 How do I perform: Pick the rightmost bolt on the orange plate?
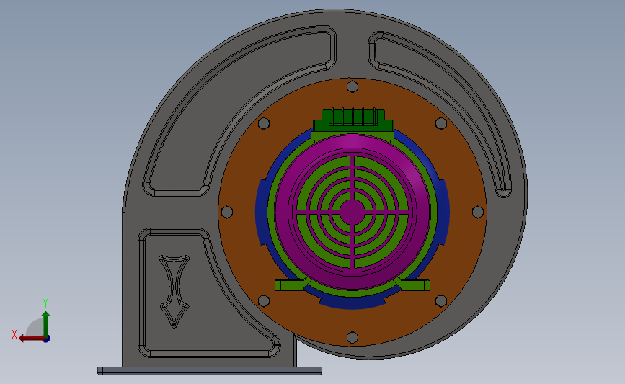(478, 212)
